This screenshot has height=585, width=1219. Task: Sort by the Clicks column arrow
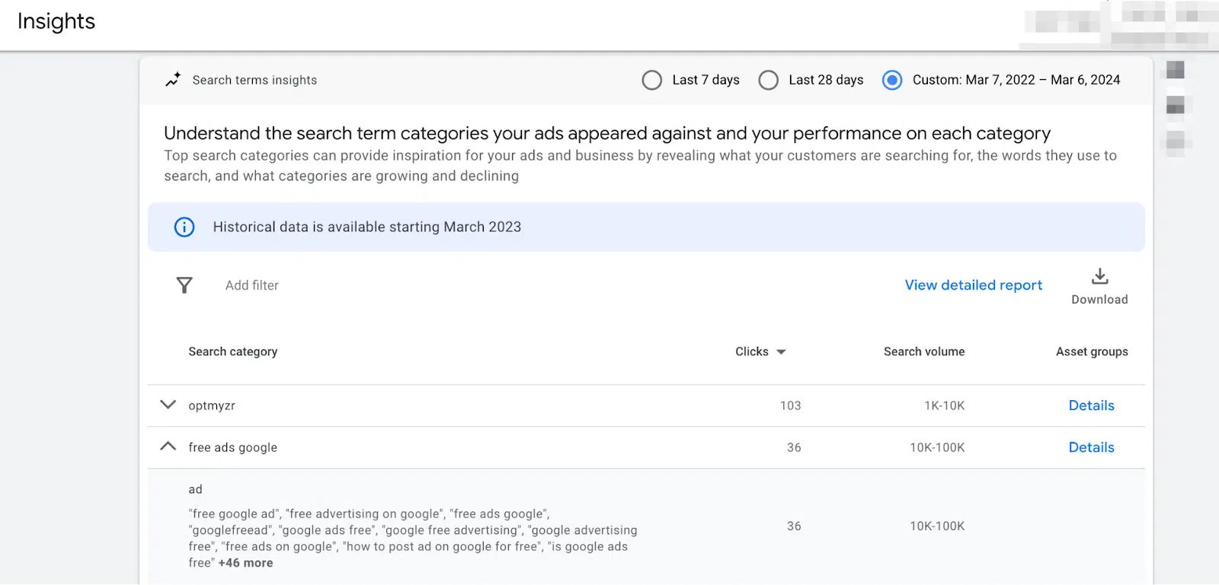[781, 352]
